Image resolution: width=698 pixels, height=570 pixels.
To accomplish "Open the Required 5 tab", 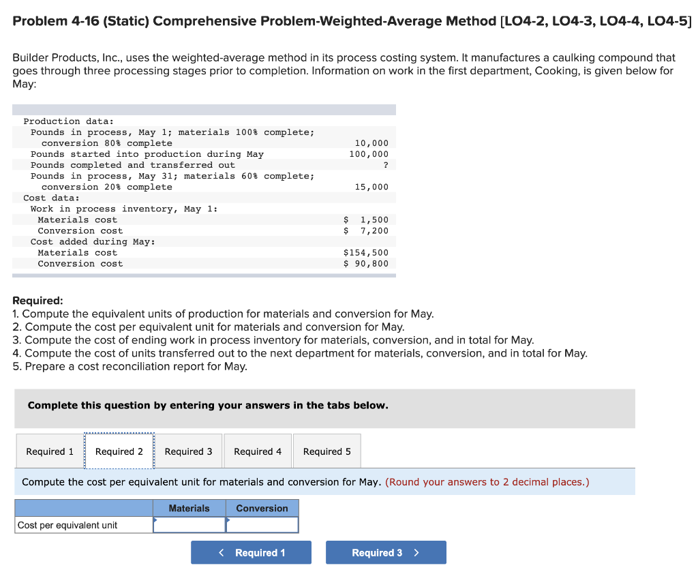I will (x=327, y=451).
